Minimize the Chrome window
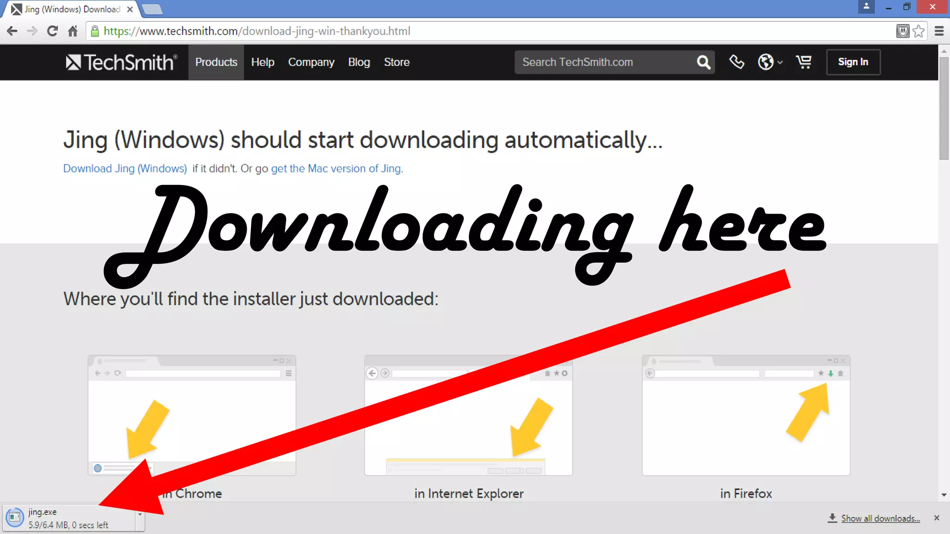 [888, 7]
